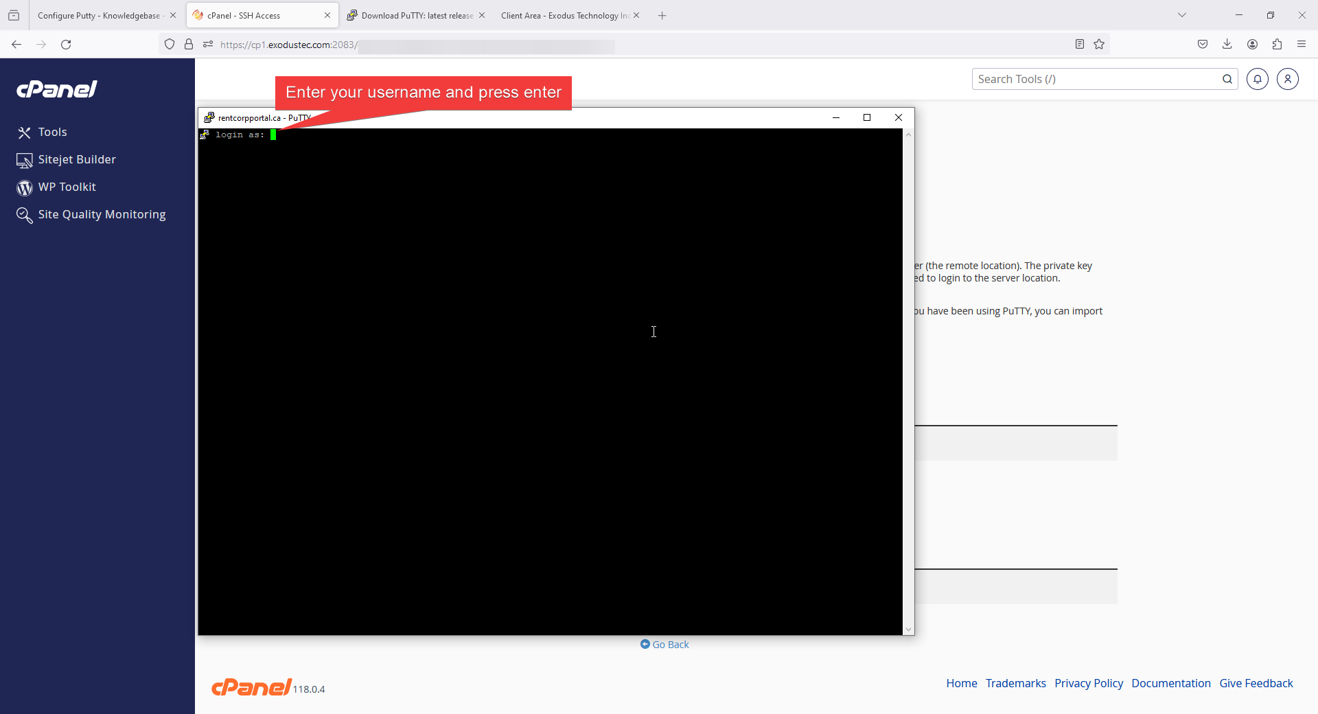Click the search magnifier icon

point(1227,80)
